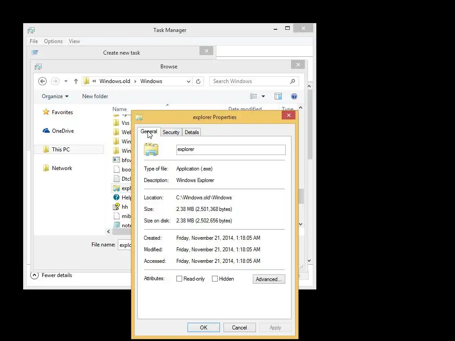Open the view options dropdown arrow
The width and height of the screenshot is (455, 341).
pyautogui.click(x=263, y=96)
